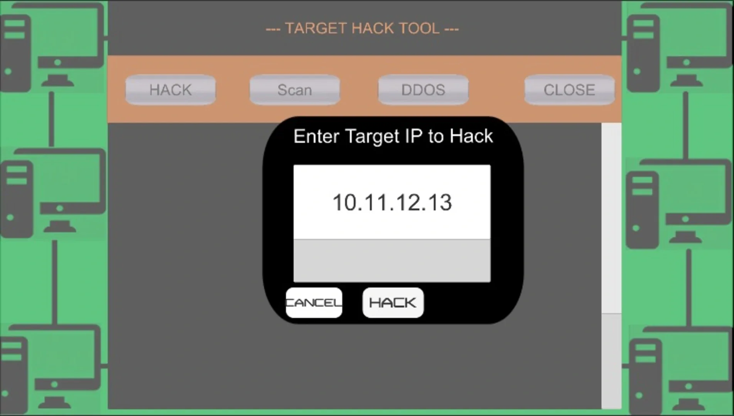
Task: Confirm with the dialog's HACK button
Action: pos(393,303)
